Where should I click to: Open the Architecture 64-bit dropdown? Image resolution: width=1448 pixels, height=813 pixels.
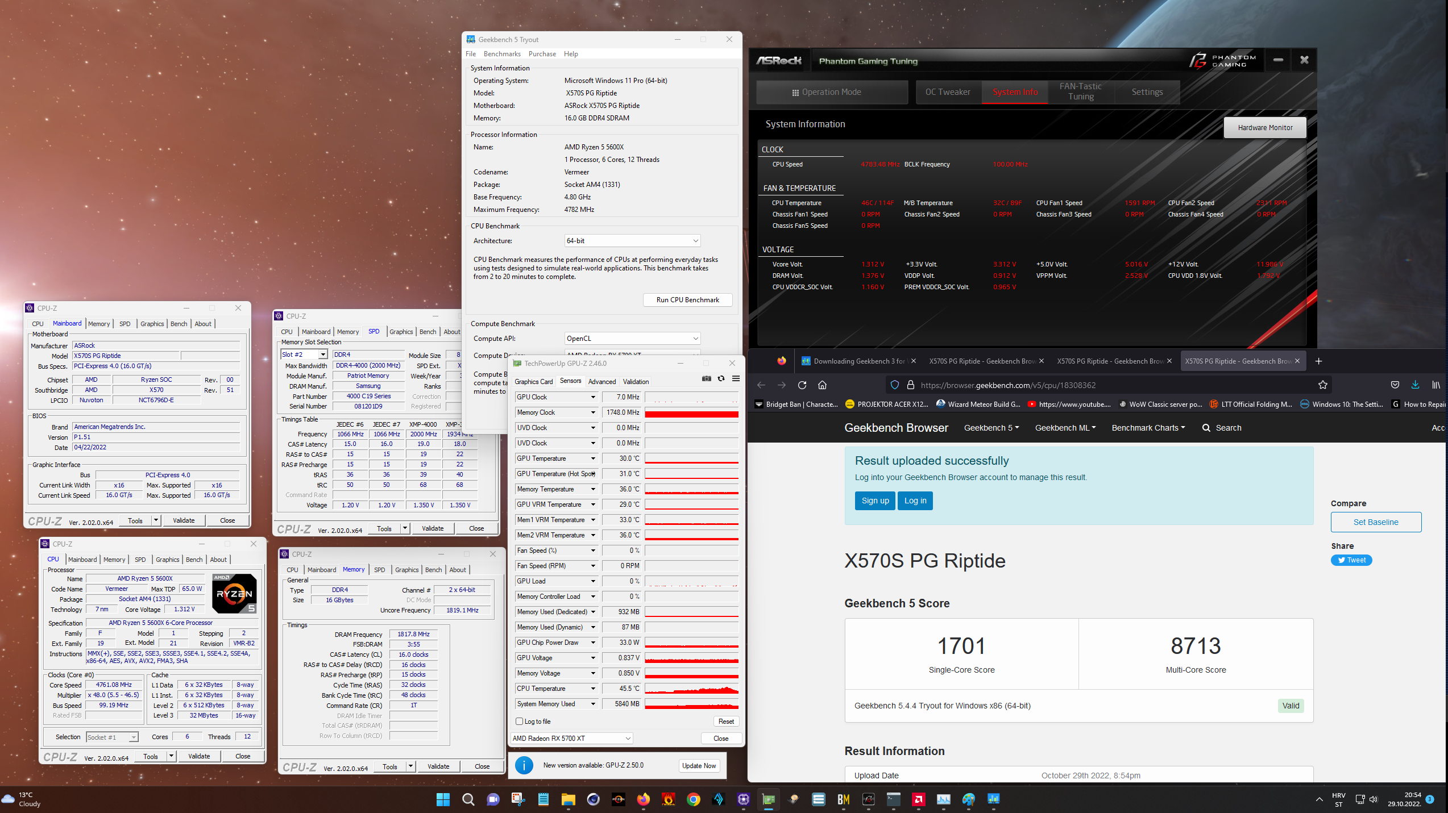point(632,241)
